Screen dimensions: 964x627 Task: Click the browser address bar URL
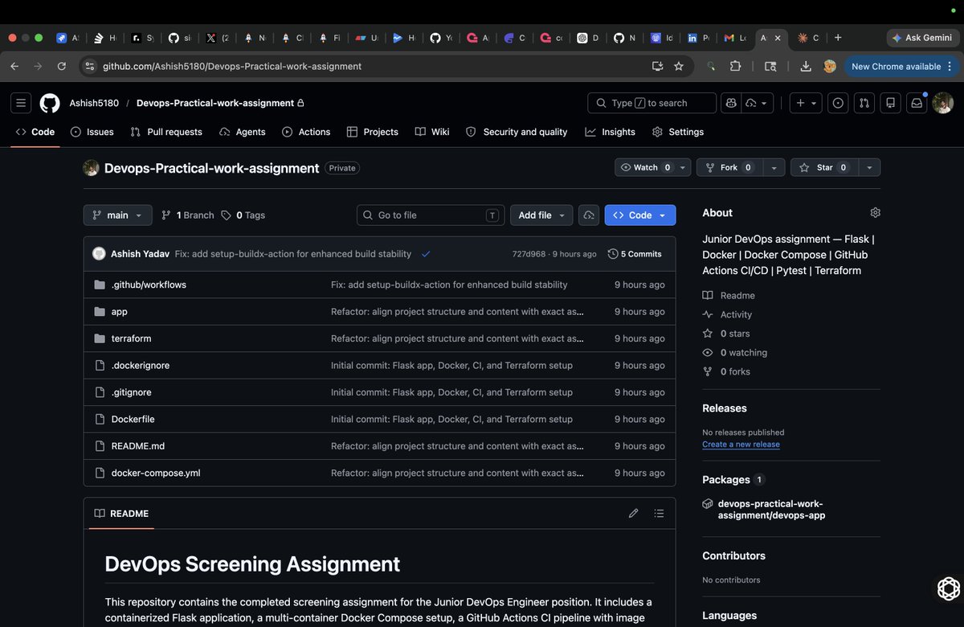click(232, 67)
